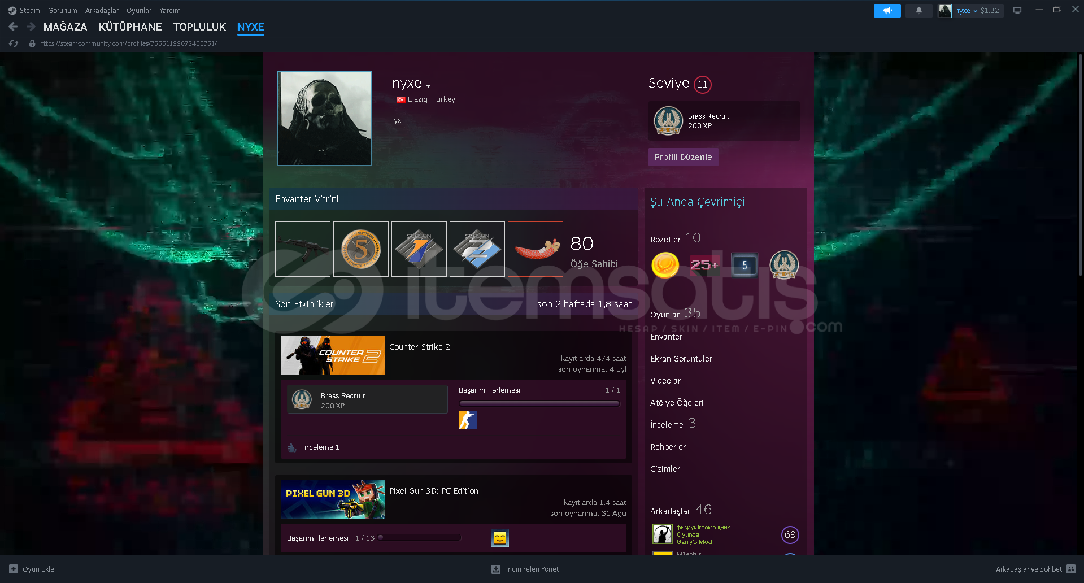Open the Counter-Strike 2 game title link

pos(420,347)
